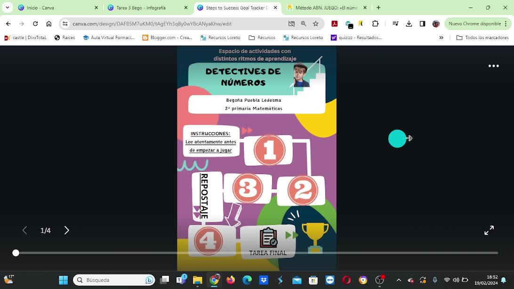Viewport: 514px width, 289px height.
Task: Expand hidden bookmarks chevron
Action: (441, 38)
